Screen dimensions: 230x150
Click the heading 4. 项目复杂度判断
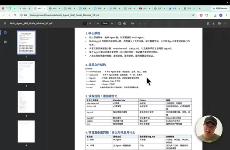(110, 132)
